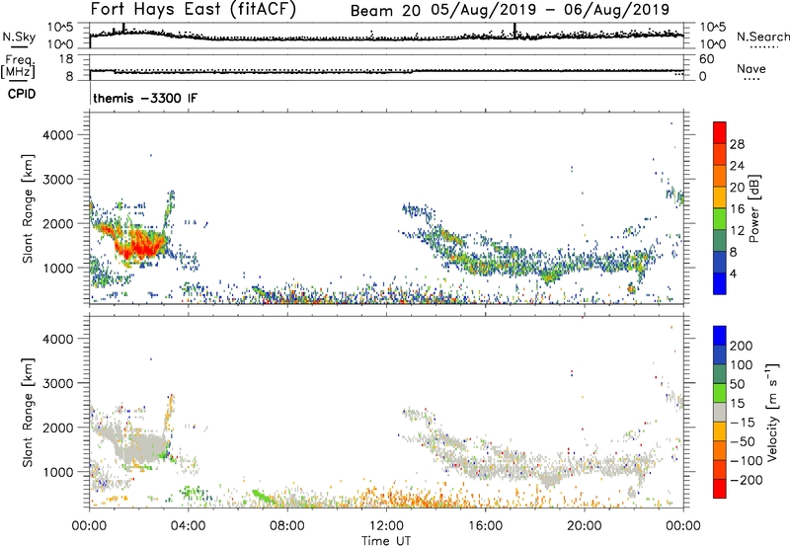This screenshot has width=790, height=547.
Task: Click the 'Beam 20' label
Action: click(x=385, y=11)
